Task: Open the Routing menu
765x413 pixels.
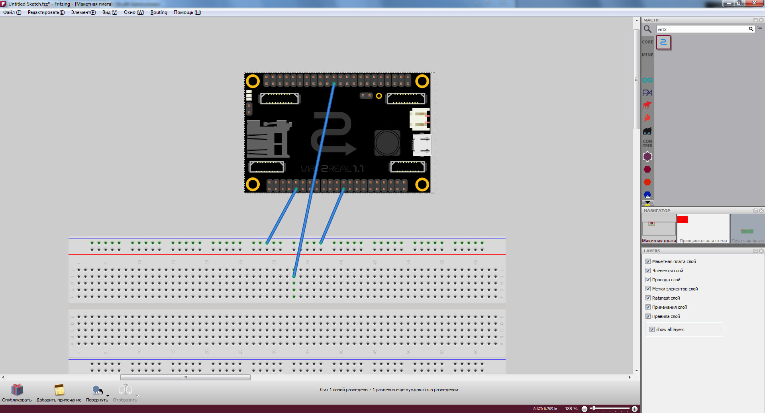Action: coord(159,12)
